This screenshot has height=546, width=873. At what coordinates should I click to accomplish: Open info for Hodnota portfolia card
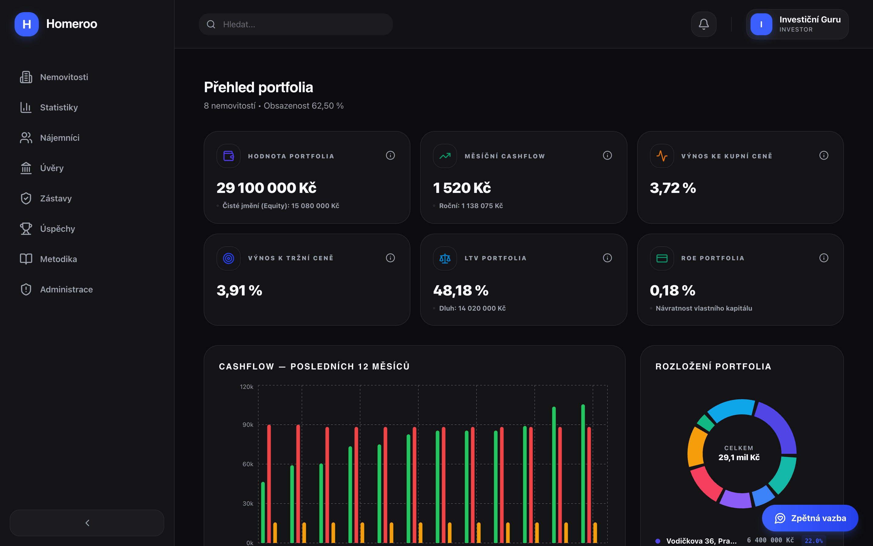[390, 155]
